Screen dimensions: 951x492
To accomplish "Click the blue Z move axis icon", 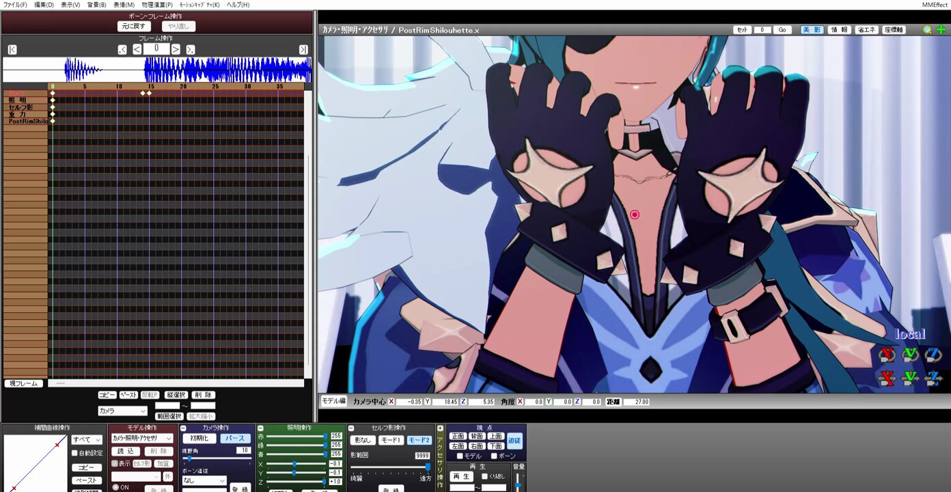I will 933,377.
